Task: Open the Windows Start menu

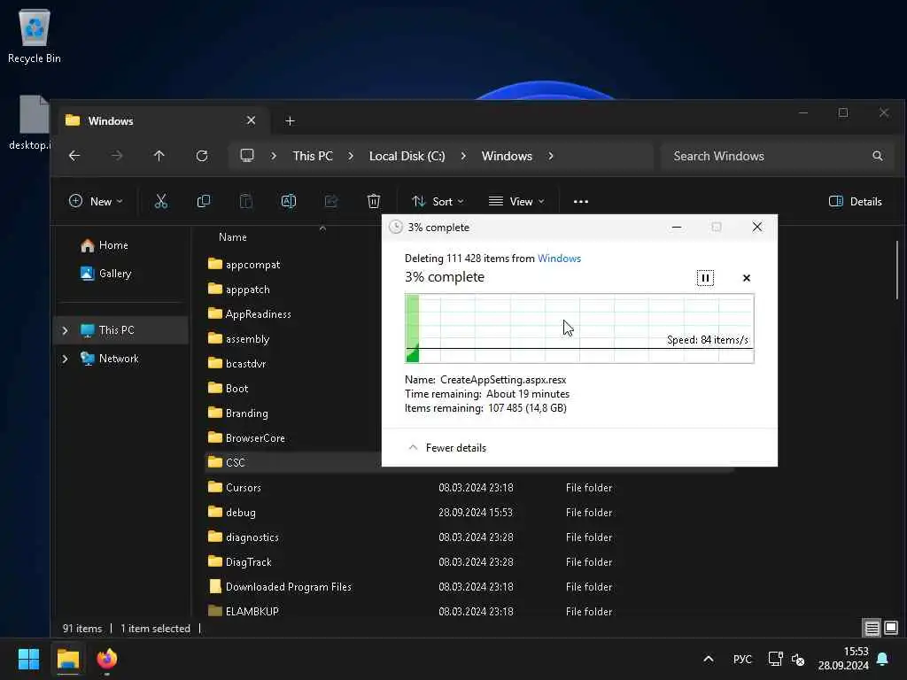Action: 29,659
